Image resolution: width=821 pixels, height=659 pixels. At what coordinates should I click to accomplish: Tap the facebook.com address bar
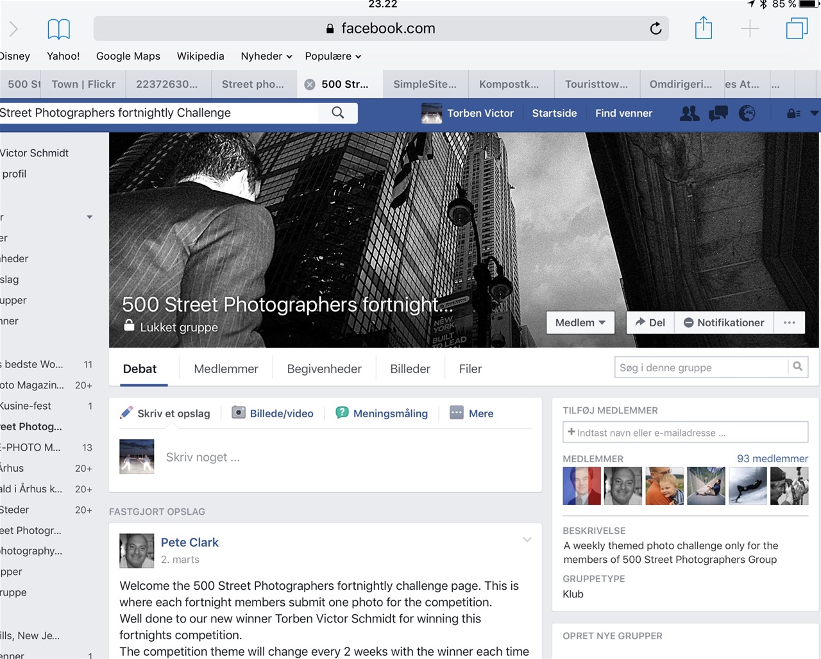381,28
